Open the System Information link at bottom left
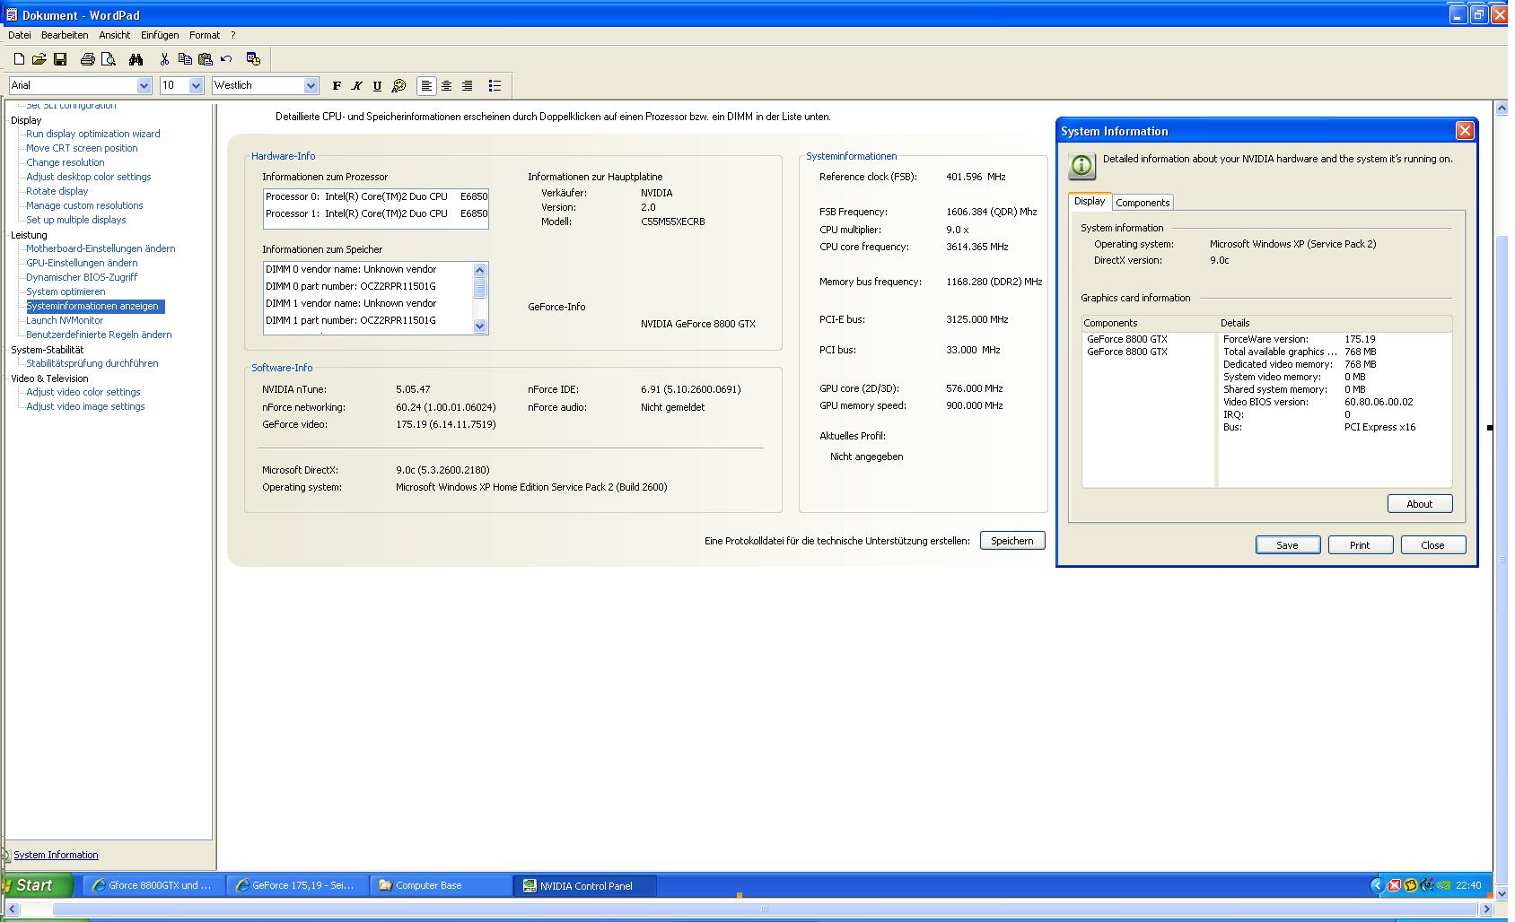 pyautogui.click(x=56, y=855)
